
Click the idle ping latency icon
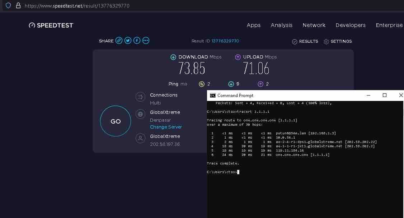point(202,84)
